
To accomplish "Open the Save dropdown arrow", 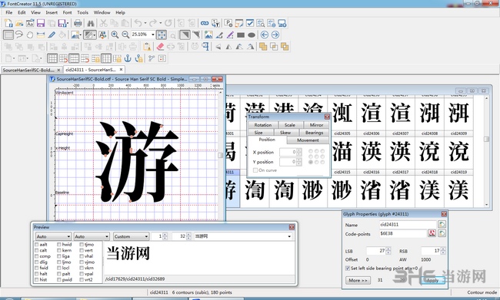I will tap(68, 23).
